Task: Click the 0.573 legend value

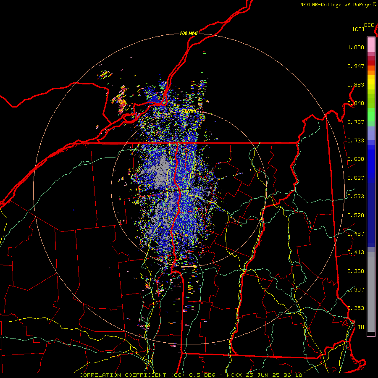Action: 356,197
